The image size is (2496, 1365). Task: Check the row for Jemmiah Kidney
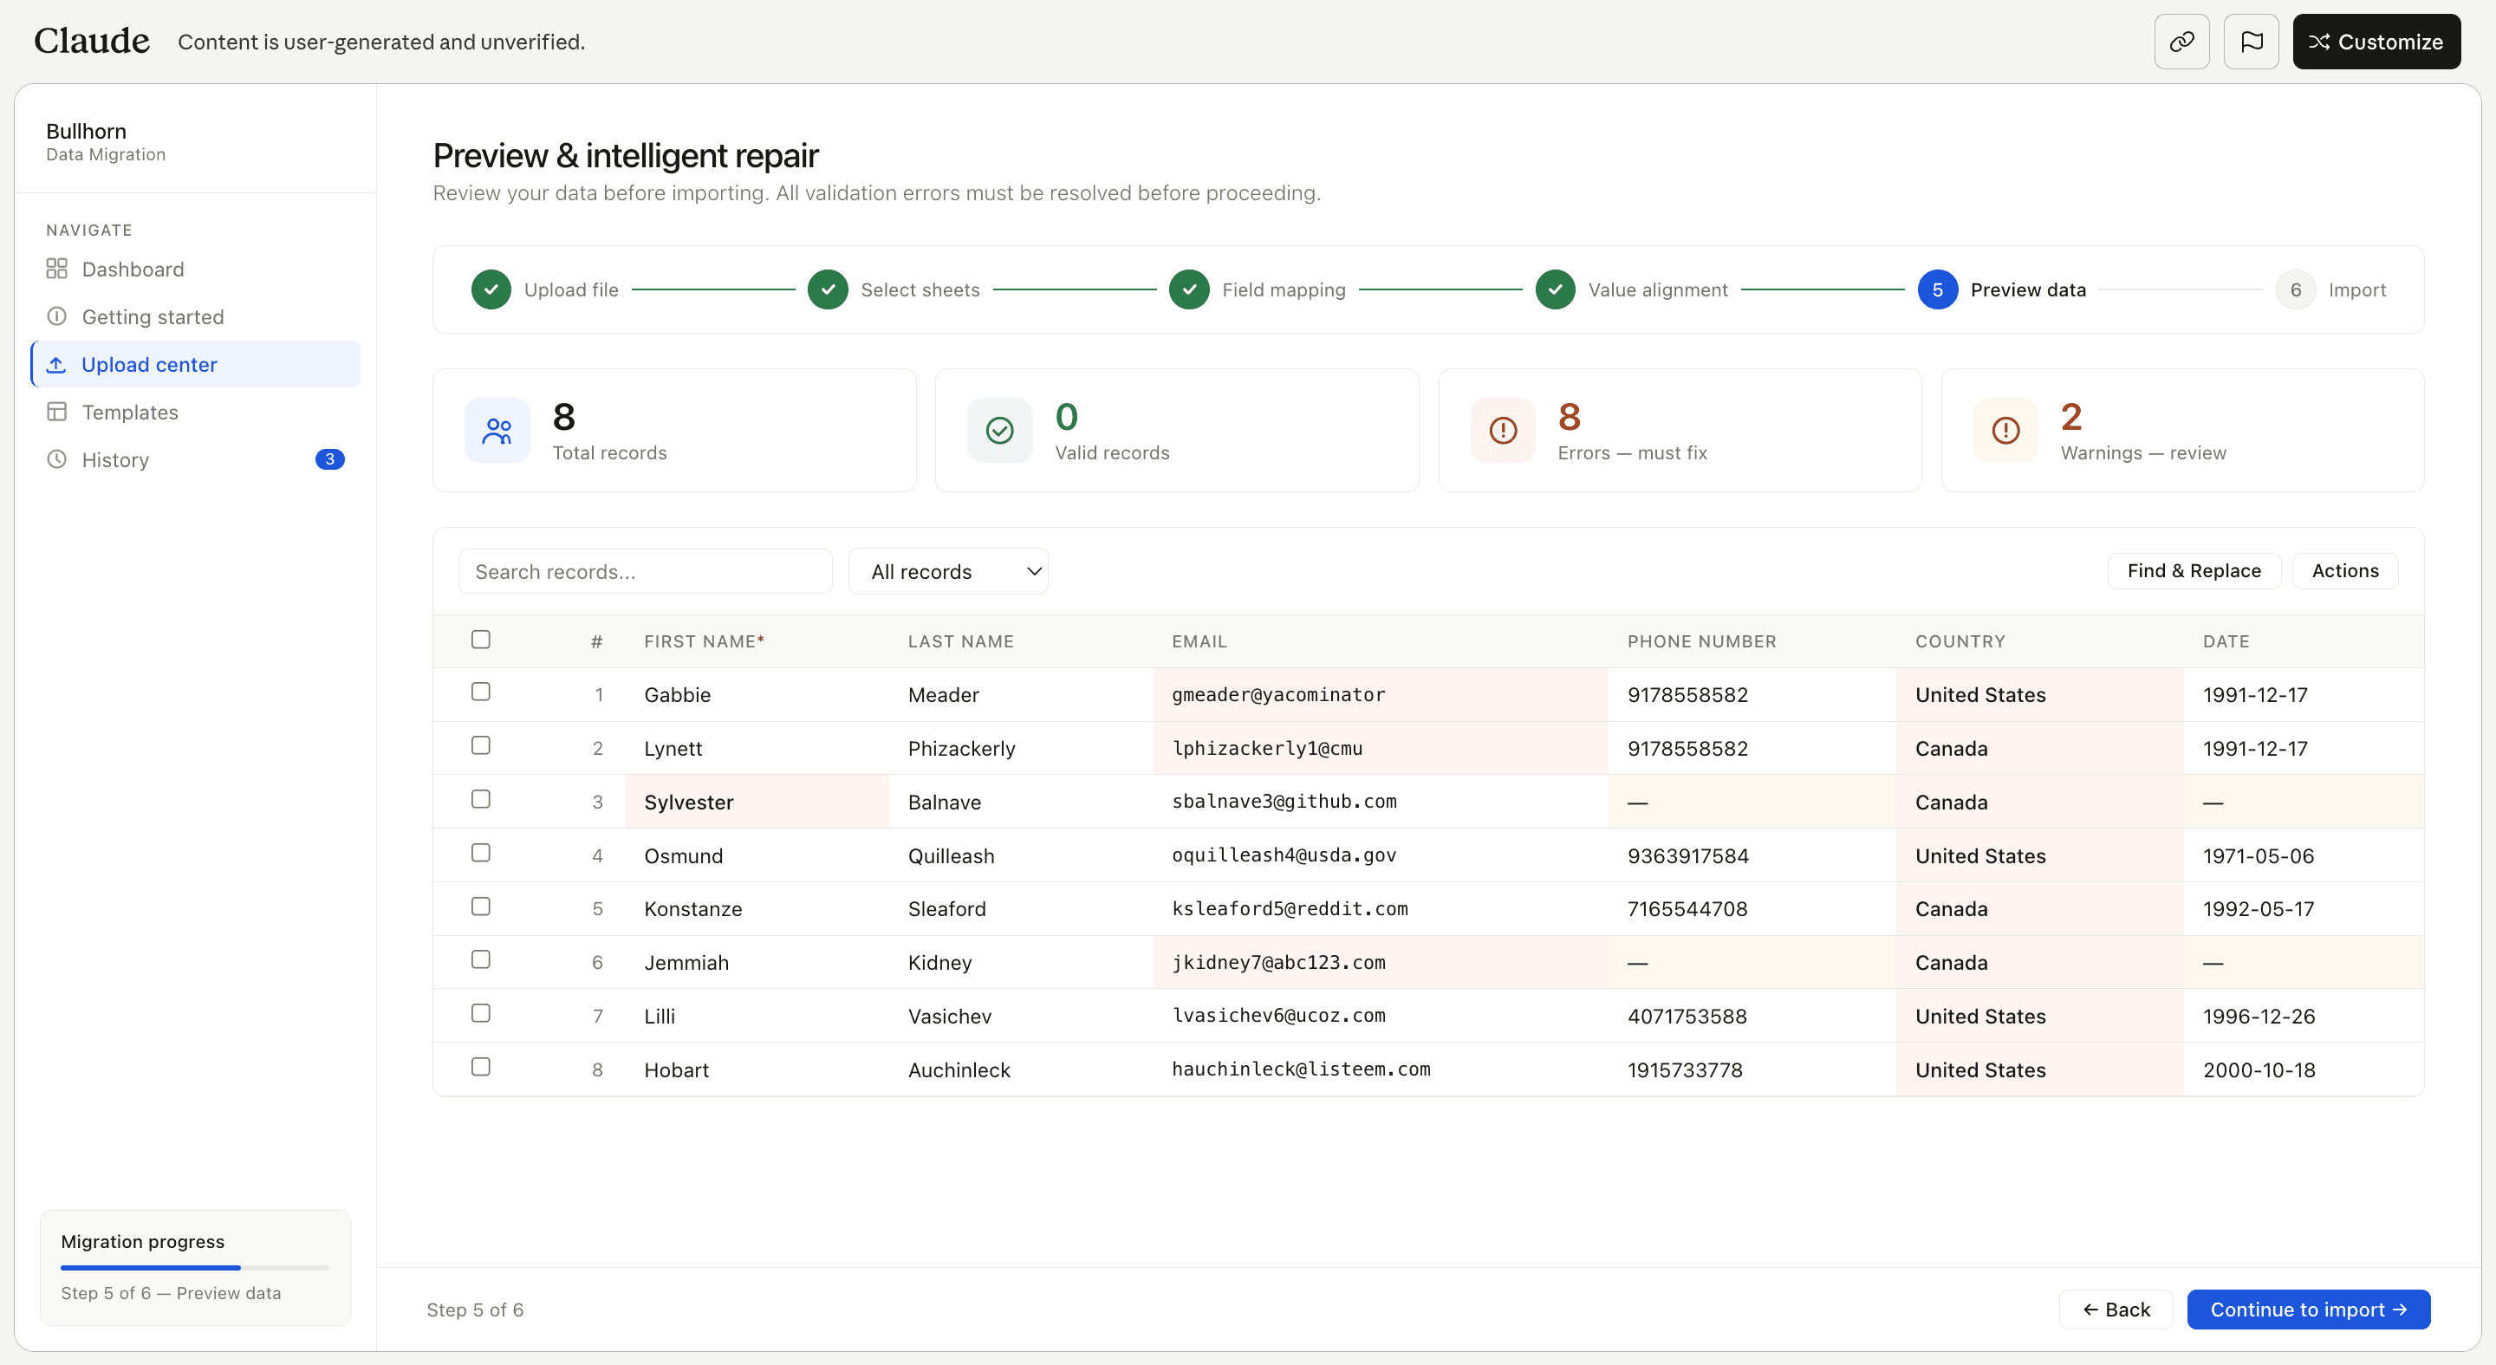481,959
